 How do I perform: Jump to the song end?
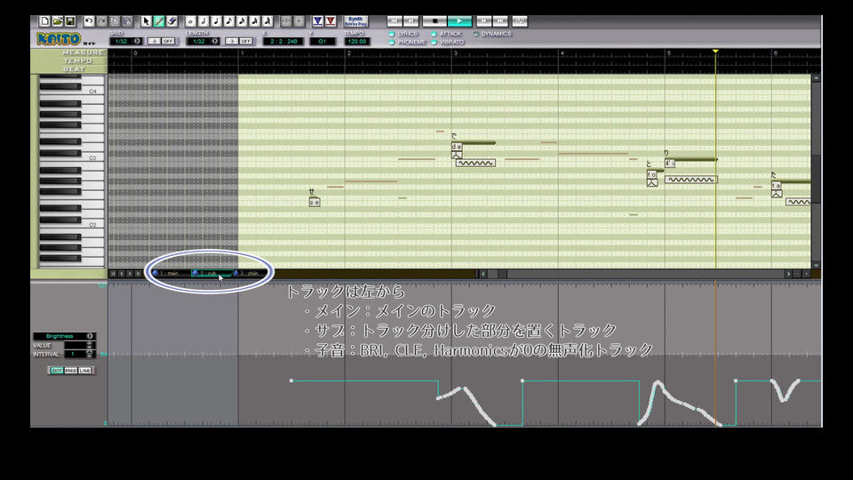pyautogui.click(x=500, y=21)
